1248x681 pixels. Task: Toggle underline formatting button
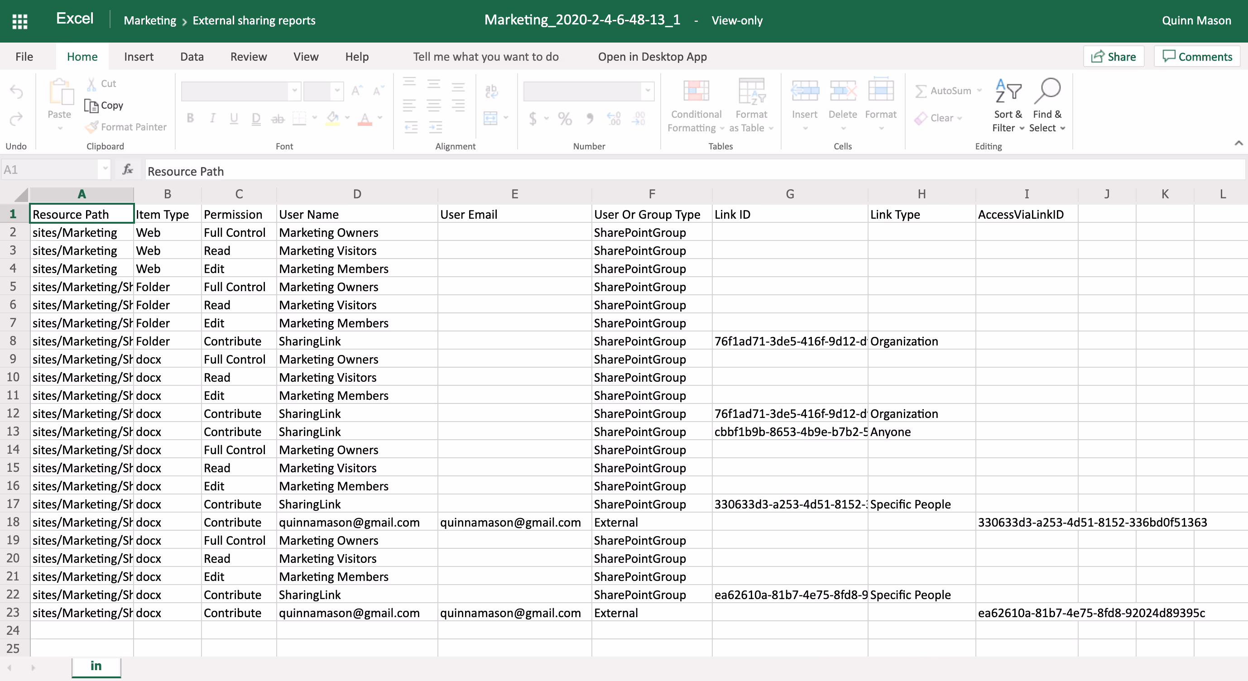point(234,118)
